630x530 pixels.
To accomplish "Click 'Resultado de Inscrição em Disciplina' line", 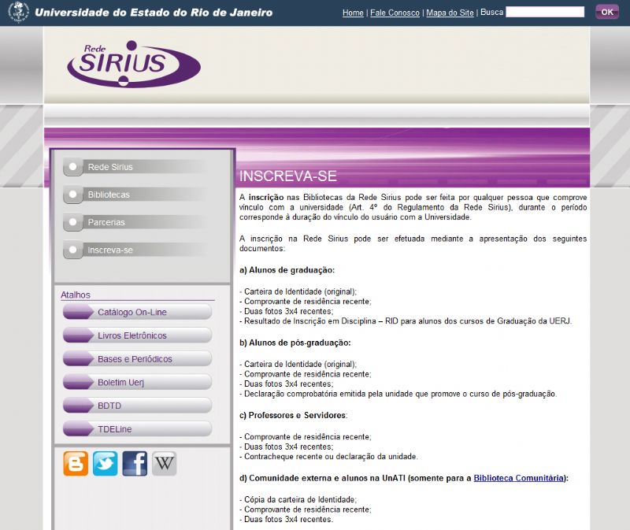I will pyautogui.click(x=406, y=321).
